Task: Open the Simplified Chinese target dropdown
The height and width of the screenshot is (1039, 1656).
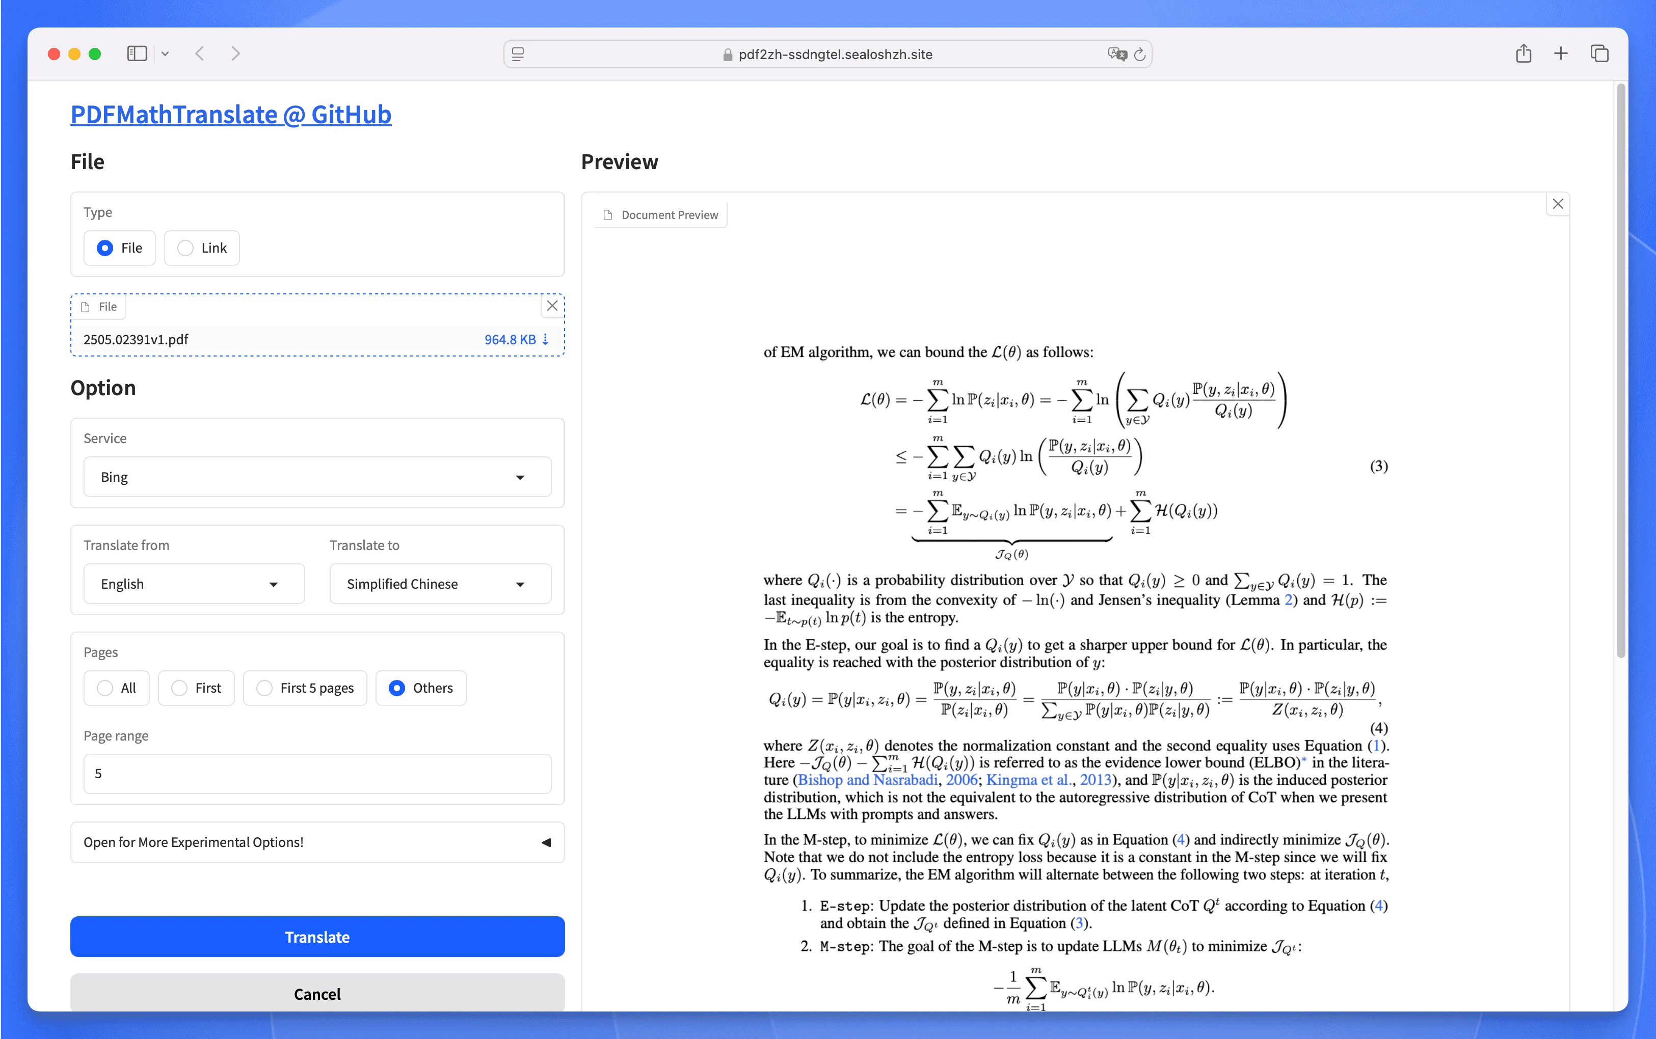Action: 439,583
